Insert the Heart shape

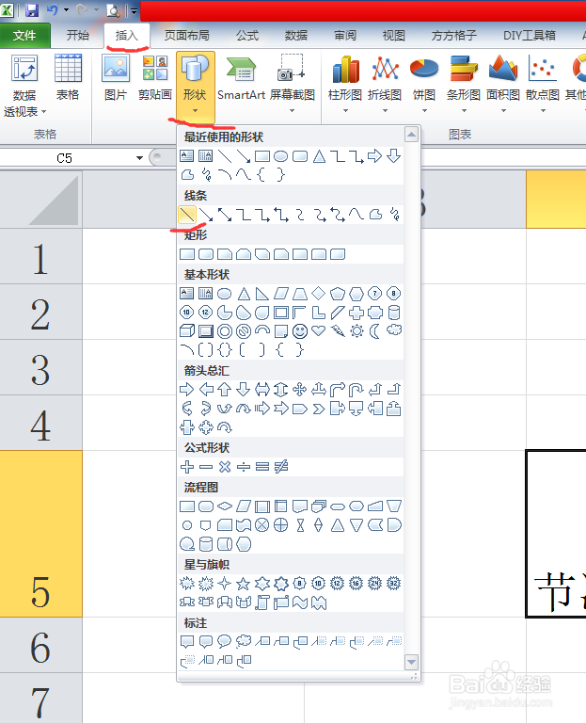[x=319, y=331]
